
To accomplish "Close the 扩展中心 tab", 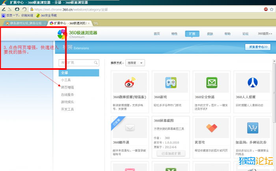I will [x=89, y=23].
